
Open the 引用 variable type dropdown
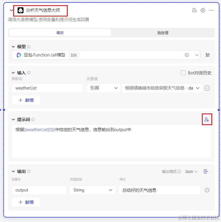(104, 88)
